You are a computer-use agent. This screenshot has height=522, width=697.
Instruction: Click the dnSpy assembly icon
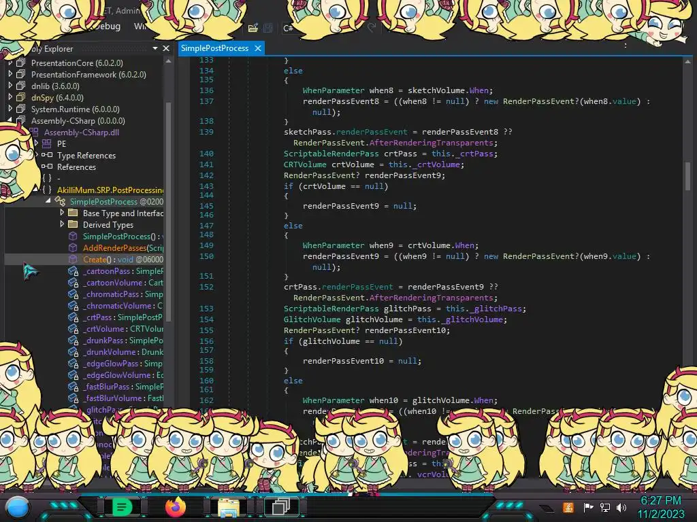[21, 97]
